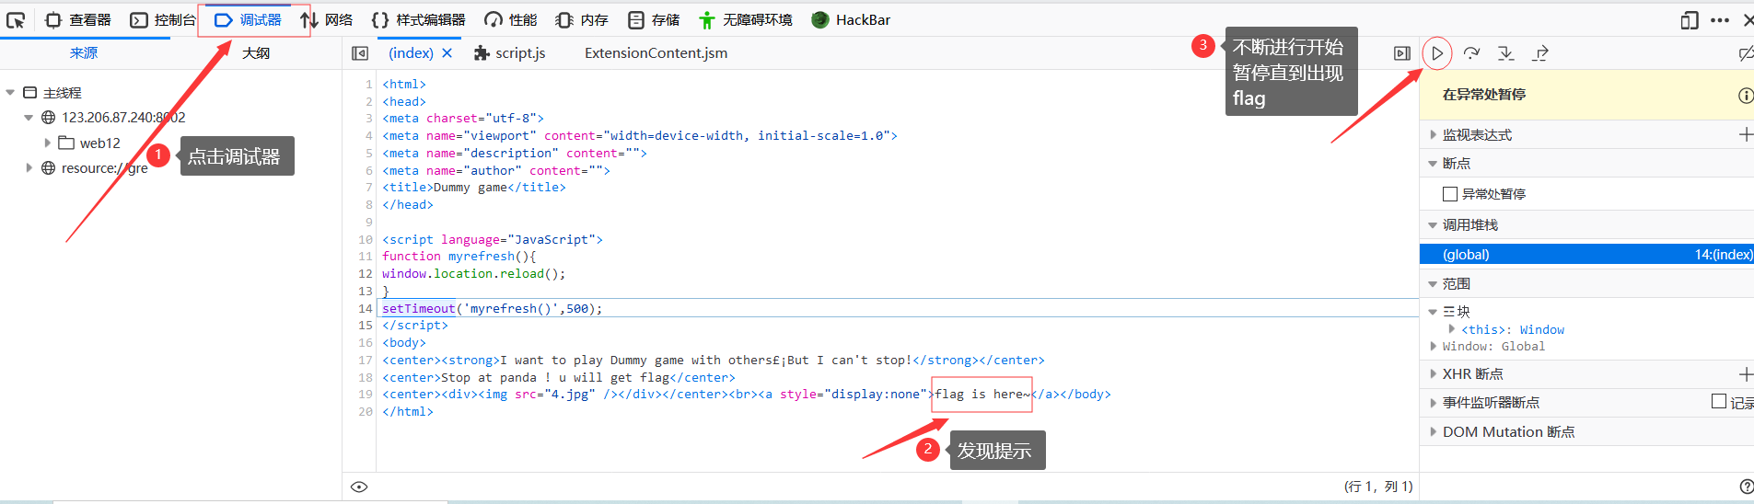Image resolution: width=1754 pixels, height=504 pixels.
Task: Expand the web12 folder
Action: click(48, 143)
